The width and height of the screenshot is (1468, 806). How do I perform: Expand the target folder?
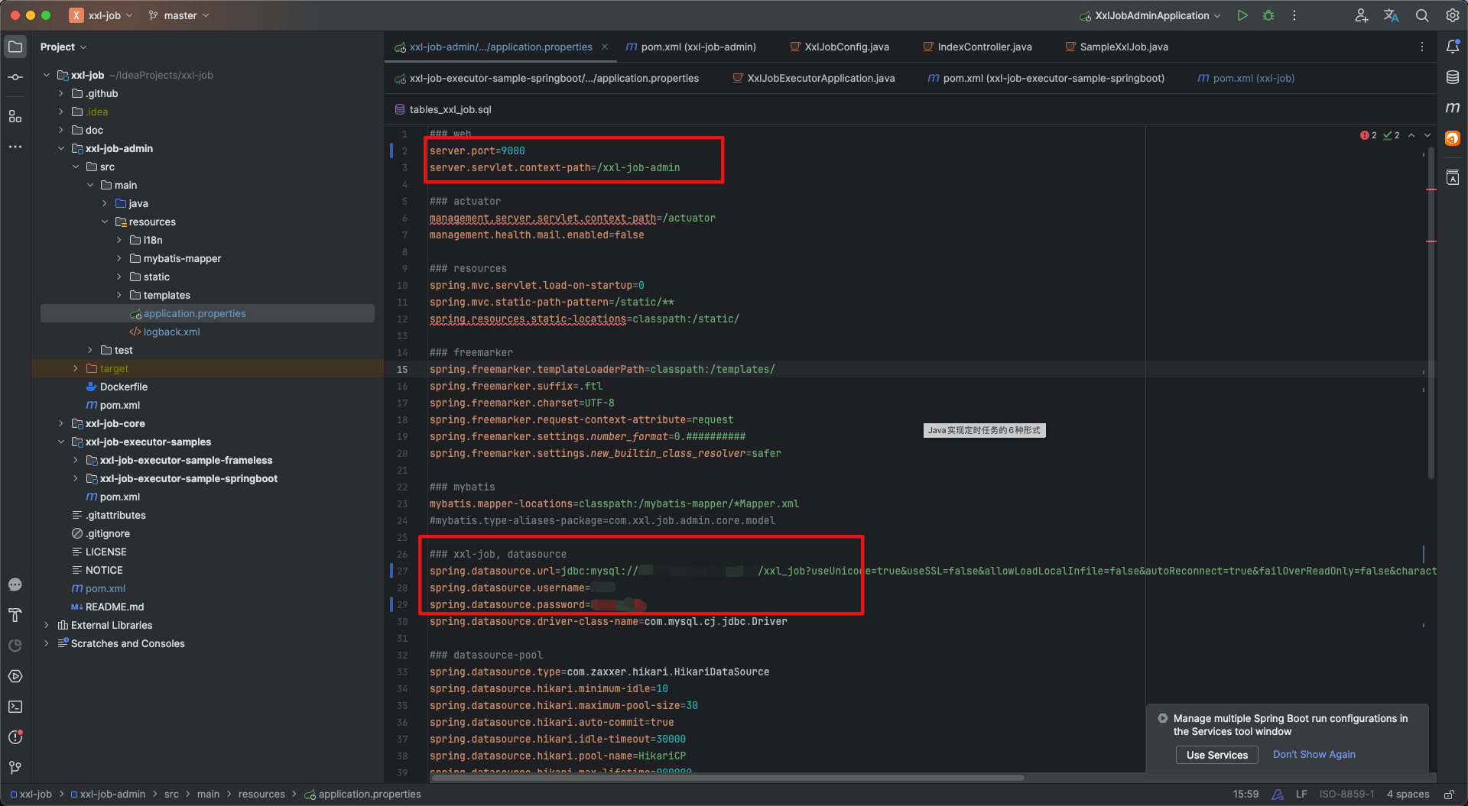coord(76,368)
